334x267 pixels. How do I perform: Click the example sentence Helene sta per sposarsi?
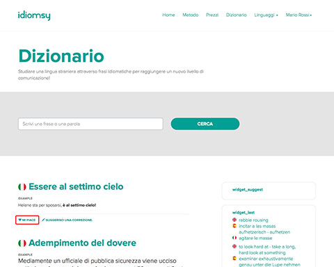click(57, 205)
